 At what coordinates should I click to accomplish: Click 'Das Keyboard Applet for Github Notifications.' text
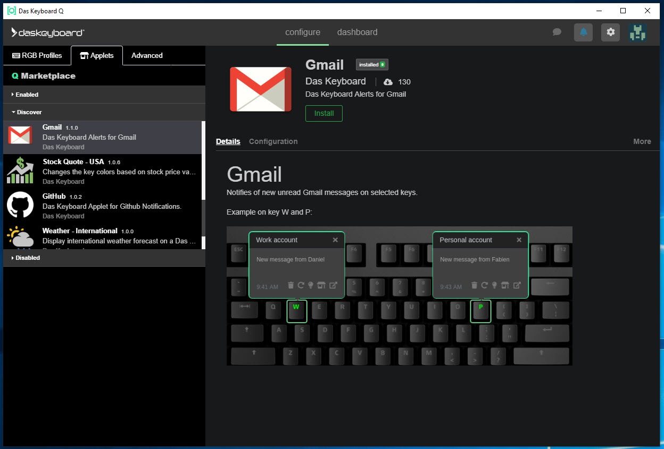(x=112, y=206)
